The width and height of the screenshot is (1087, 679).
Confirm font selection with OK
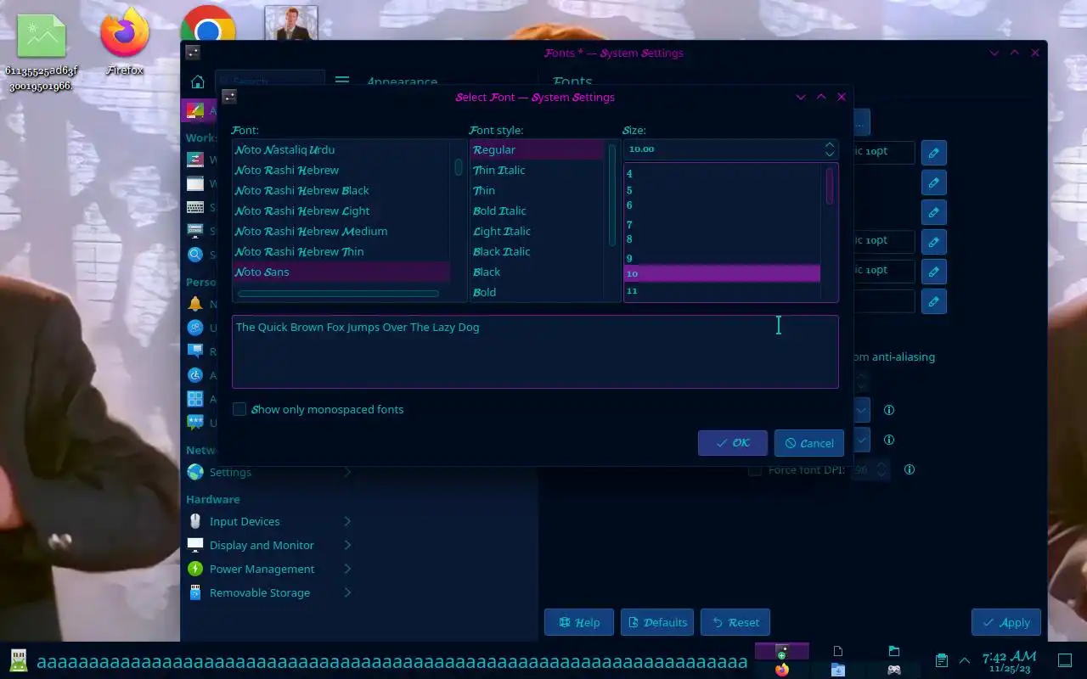[x=733, y=443]
